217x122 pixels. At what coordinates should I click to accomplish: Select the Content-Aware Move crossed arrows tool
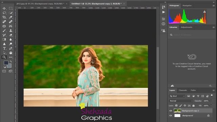[x=11, y=26]
